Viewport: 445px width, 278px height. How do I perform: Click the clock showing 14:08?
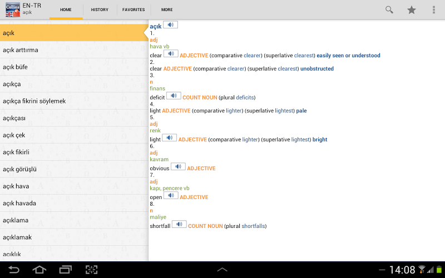tap(402, 270)
